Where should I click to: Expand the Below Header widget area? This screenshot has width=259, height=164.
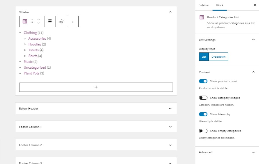(x=170, y=109)
